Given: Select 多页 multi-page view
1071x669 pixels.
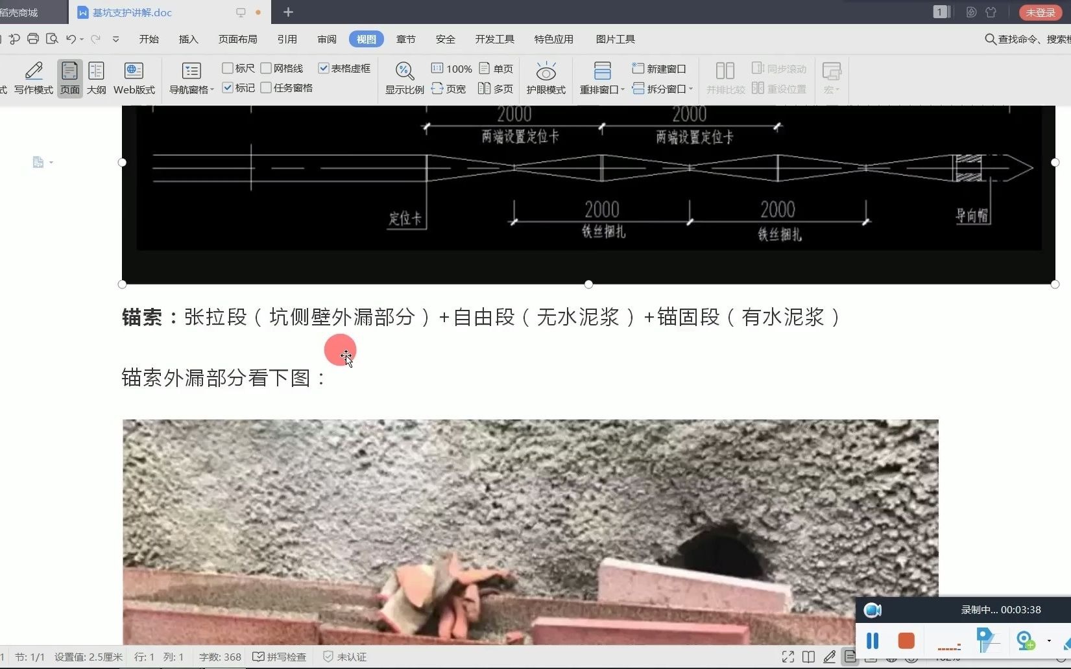Looking at the screenshot, I should tap(496, 89).
